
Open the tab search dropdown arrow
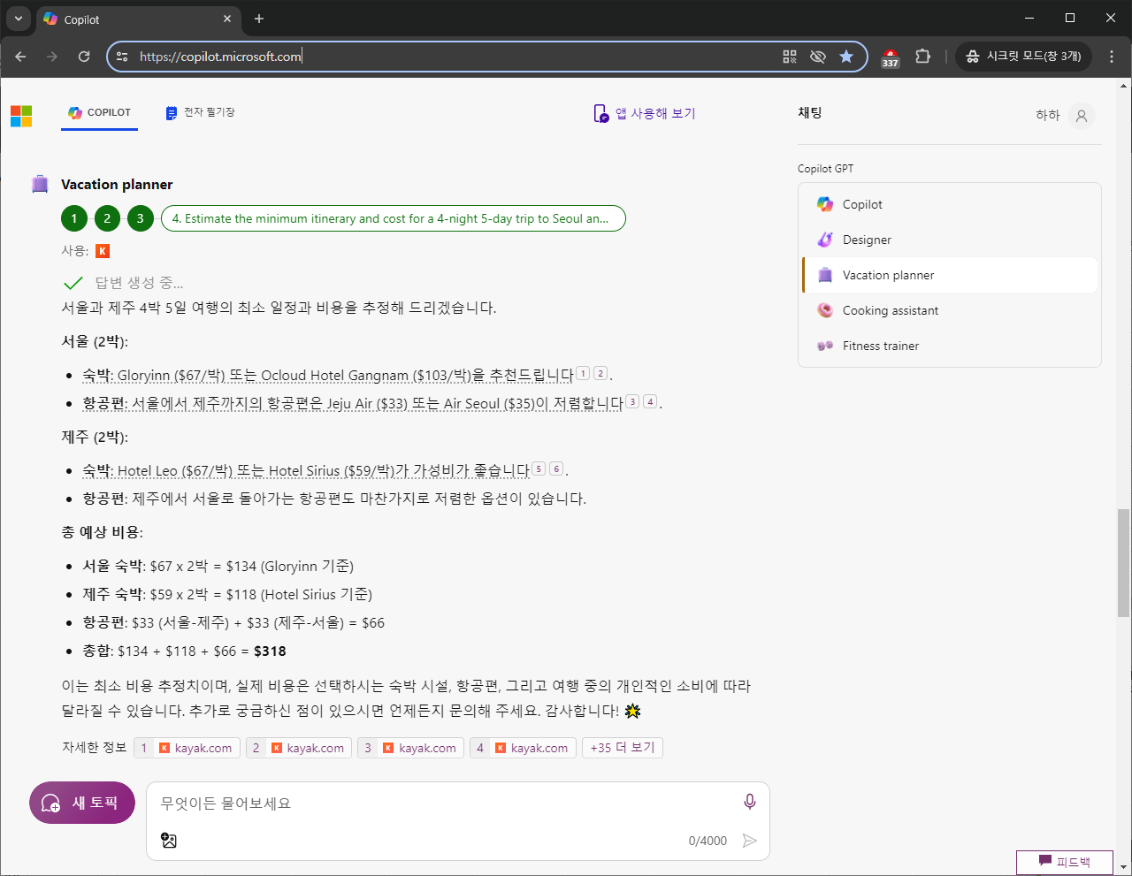19,19
